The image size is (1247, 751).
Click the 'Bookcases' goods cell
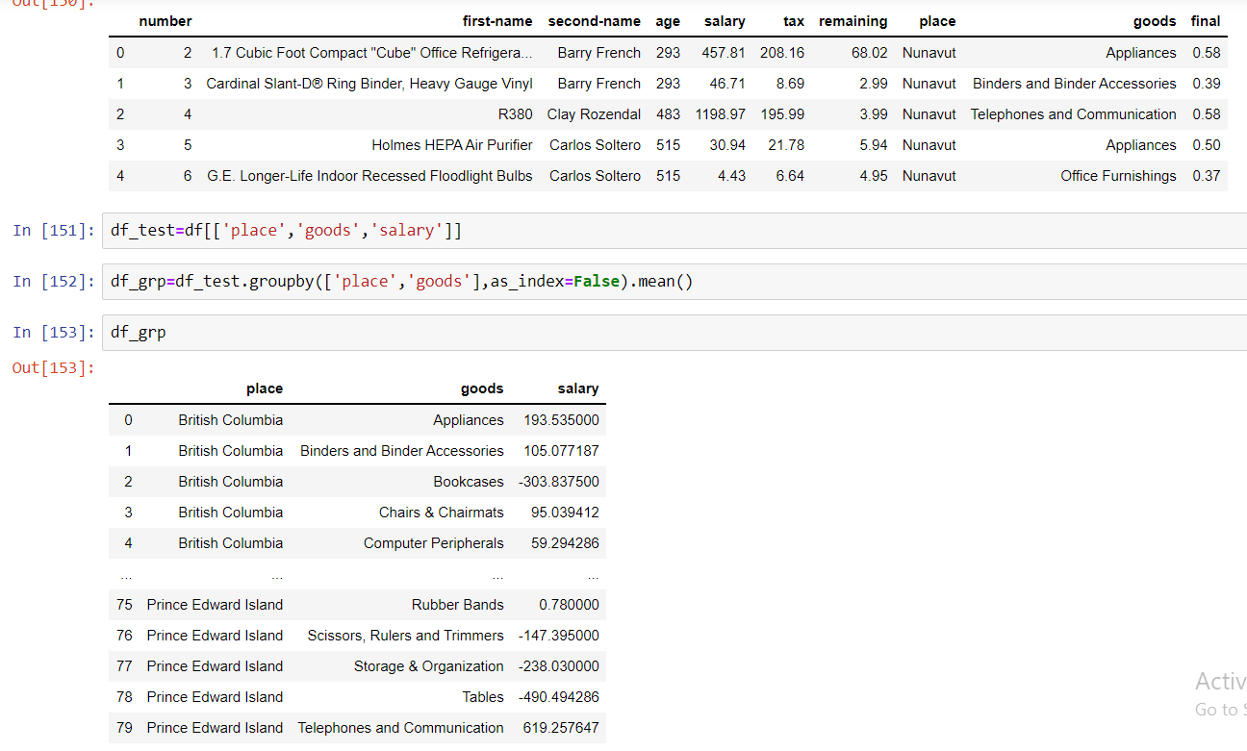coord(469,482)
